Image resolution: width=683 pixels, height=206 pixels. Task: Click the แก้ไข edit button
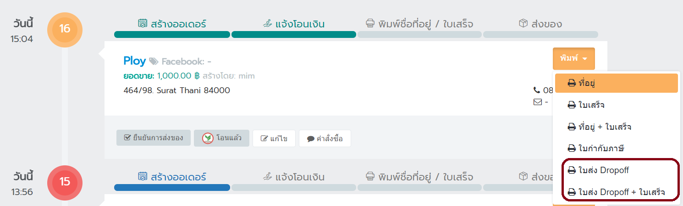click(x=274, y=138)
